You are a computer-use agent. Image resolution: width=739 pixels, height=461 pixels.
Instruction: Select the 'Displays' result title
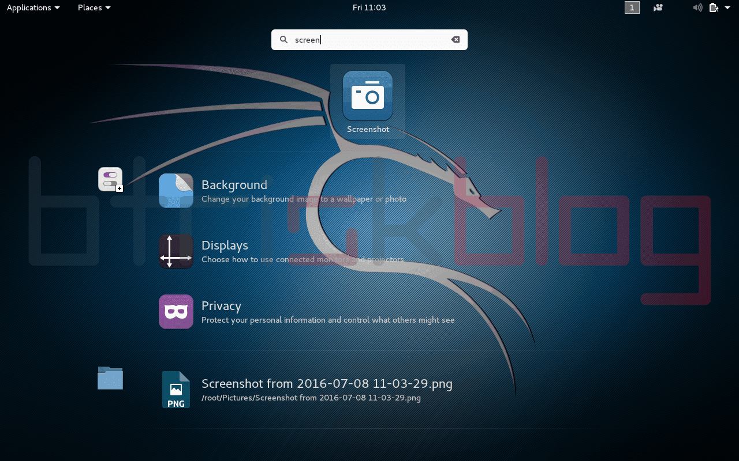pyautogui.click(x=225, y=245)
